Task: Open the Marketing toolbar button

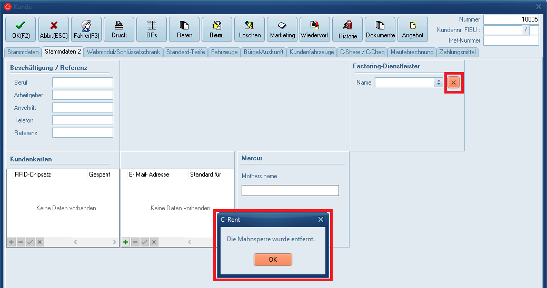Action: pyautogui.click(x=282, y=29)
